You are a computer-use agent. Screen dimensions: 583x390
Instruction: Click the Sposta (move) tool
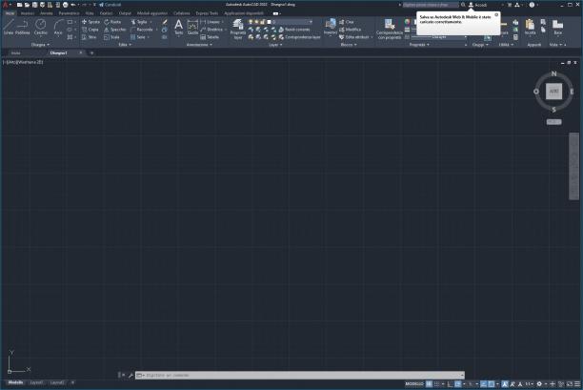tap(90, 22)
